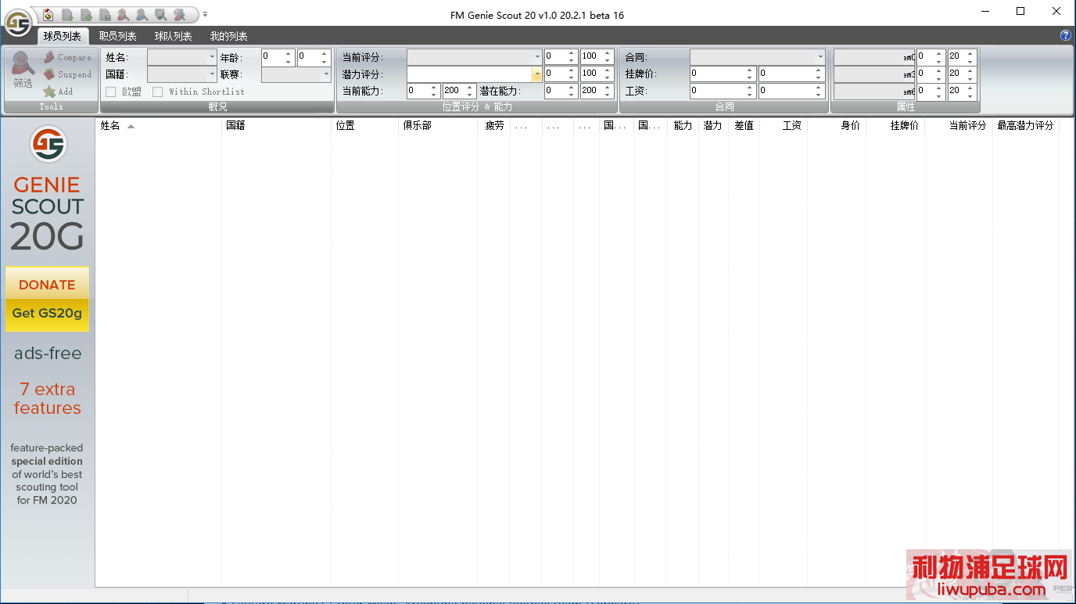1076x604 pixels.
Task: Sort by the 当前评分 column header
Action: pos(959,125)
